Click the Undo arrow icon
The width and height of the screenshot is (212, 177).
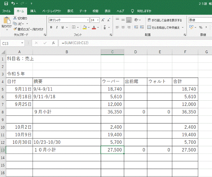(x=13, y=3)
